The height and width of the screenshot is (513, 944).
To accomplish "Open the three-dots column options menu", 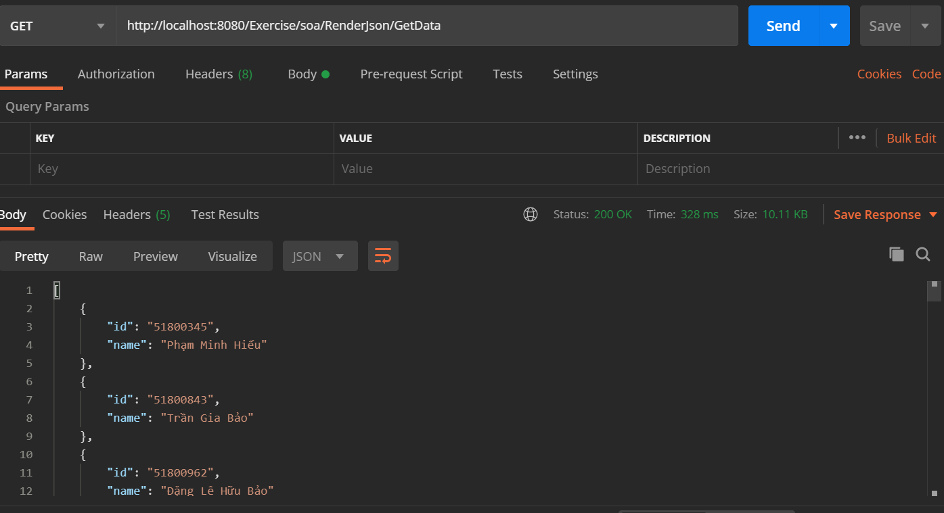I will tap(857, 137).
